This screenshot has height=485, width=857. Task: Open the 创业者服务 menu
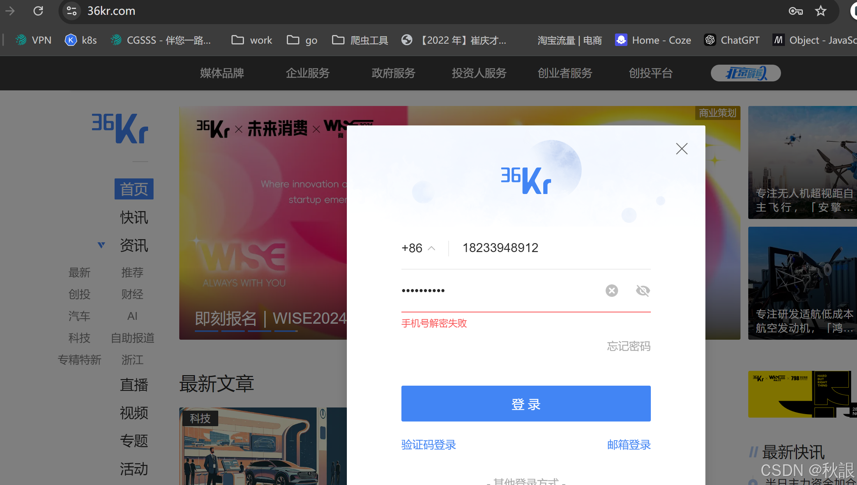coord(565,73)
